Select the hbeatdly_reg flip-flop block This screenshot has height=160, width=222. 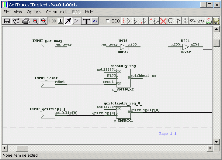[x=123, y=78]
